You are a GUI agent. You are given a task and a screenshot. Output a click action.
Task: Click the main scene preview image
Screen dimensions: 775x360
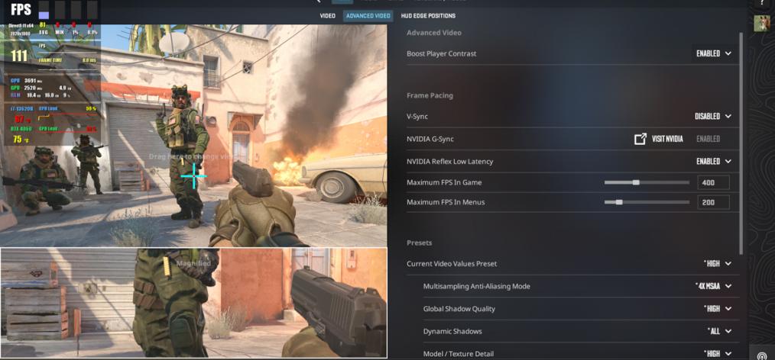tap(194, 136)
